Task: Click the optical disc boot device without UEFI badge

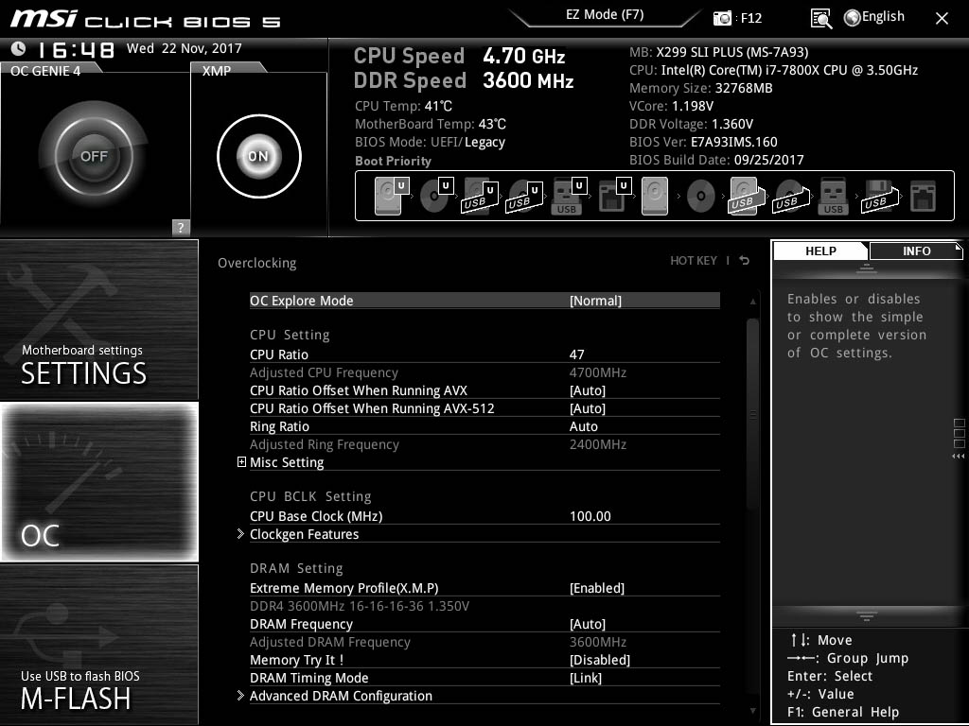Action: coord(701,197)
